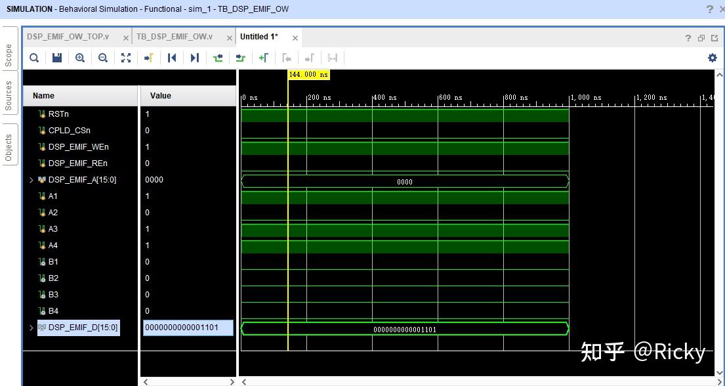The width and height of the screenshot is (725, 386).
Task: Select the Zoom Out waveform tool
Action: (x=102, y=58)
